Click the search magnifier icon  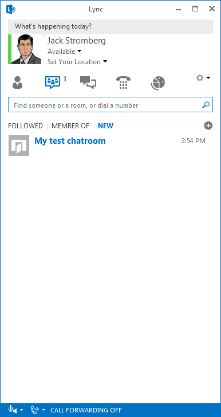click(x=206, y=105)
